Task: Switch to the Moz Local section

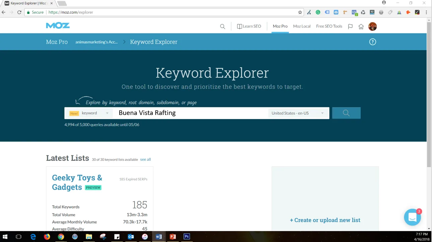Action: (x=301, y=26)
